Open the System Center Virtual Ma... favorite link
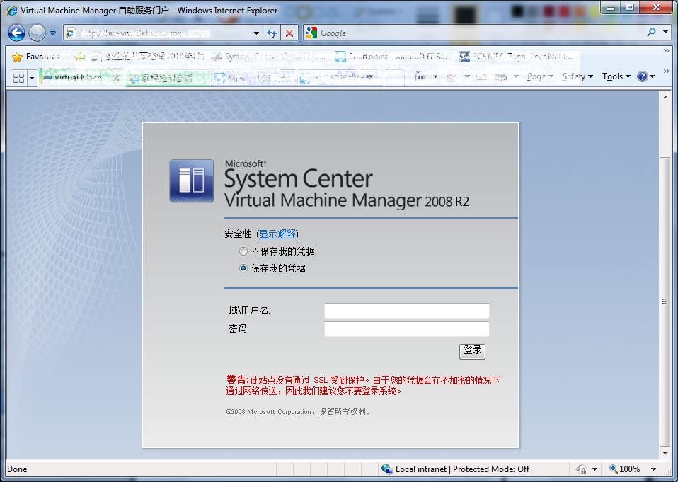The width and height of the screenshot is (678, 482). click(268, 57)
